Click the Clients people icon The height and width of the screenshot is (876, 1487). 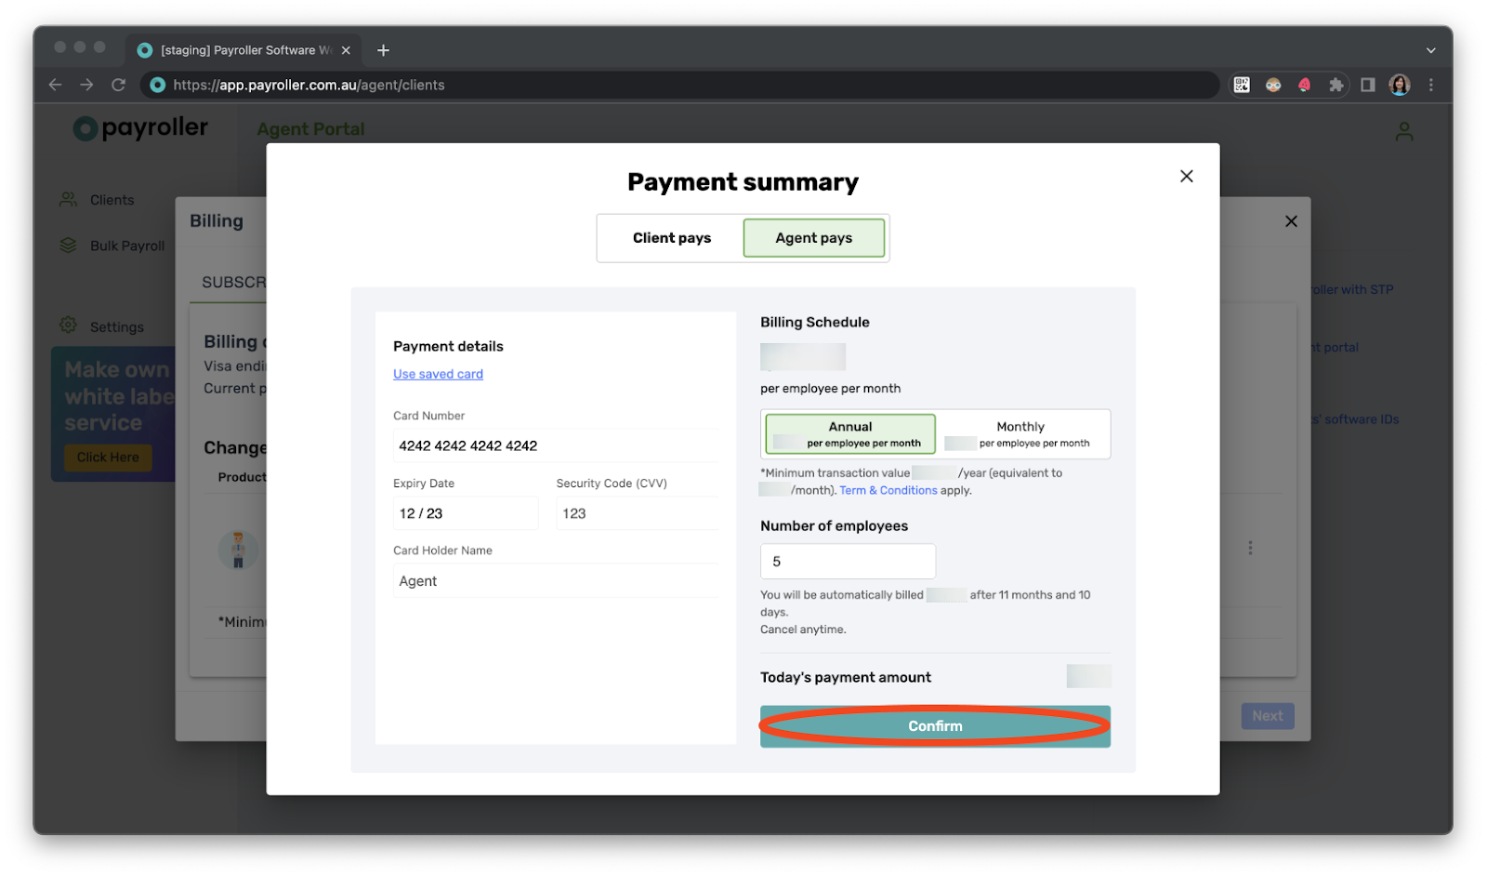69,200
